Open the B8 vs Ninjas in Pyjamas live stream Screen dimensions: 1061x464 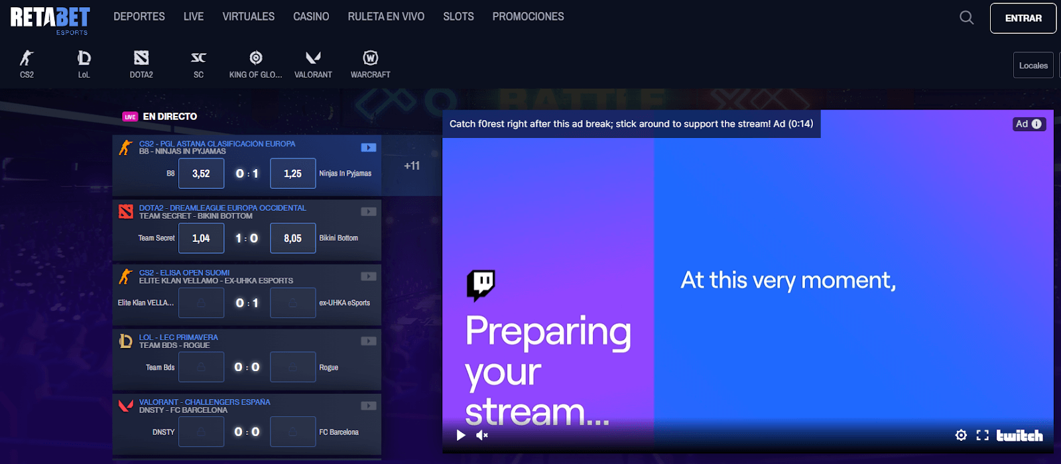[369, 148]
